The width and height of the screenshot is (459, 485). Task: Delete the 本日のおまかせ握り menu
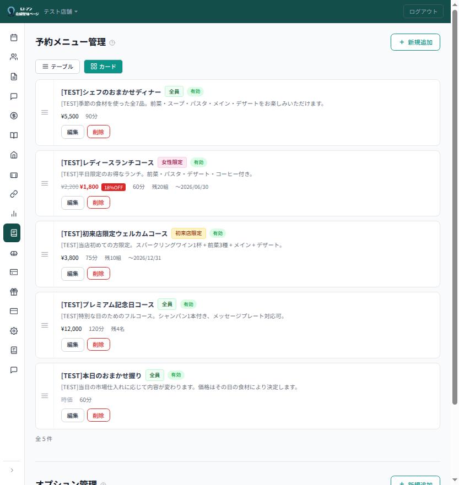(99, 416)
